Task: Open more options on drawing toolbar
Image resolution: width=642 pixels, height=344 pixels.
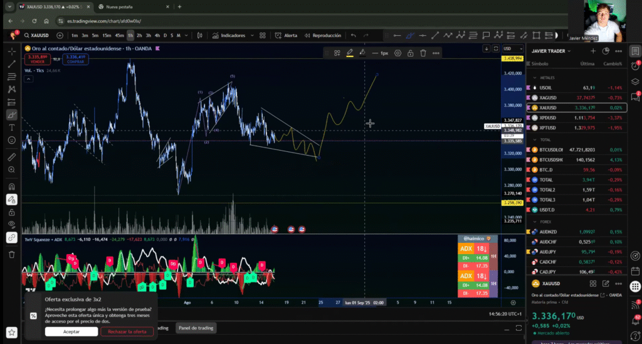Action: tap(436, 53)
